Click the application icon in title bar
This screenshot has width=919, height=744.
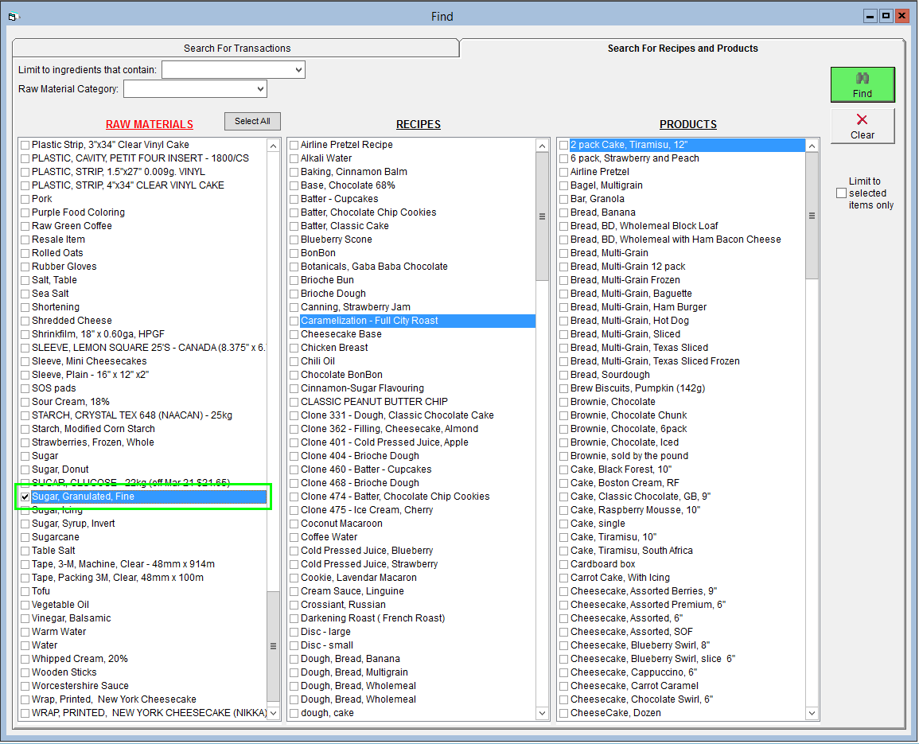[x=12, y=16]
